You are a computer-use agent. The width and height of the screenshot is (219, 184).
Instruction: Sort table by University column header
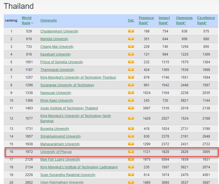[48, 21]
